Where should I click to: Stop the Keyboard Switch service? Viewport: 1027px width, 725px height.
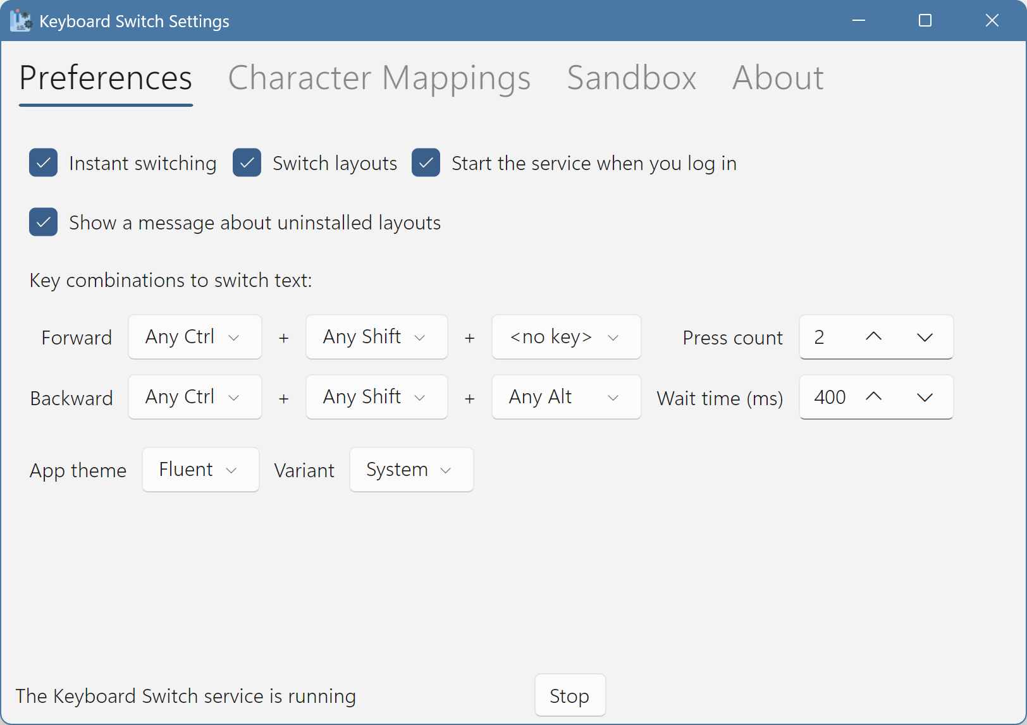[x=570, y=695]
